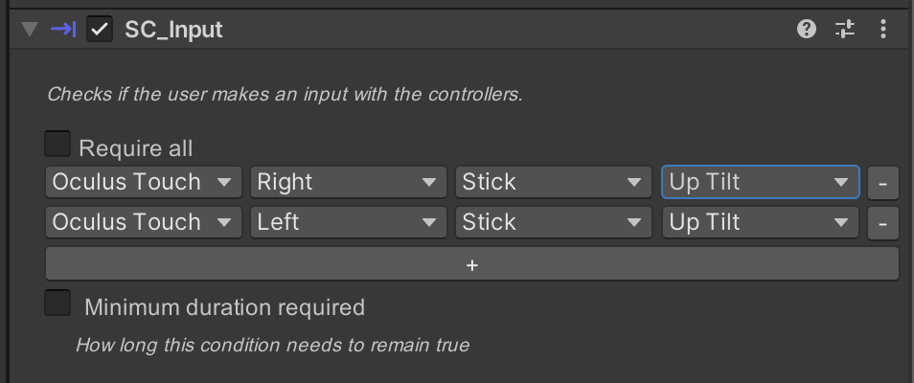Open second row Up Tilt dropdown

coord(760,222)
